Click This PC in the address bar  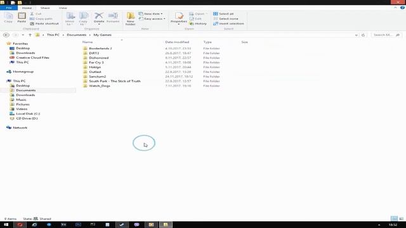[x=53, y=35]
